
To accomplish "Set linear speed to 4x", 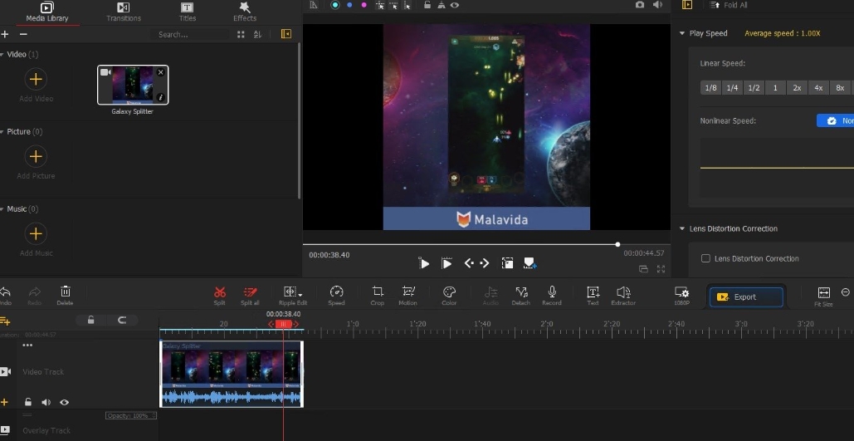I will tap(818, 88).
